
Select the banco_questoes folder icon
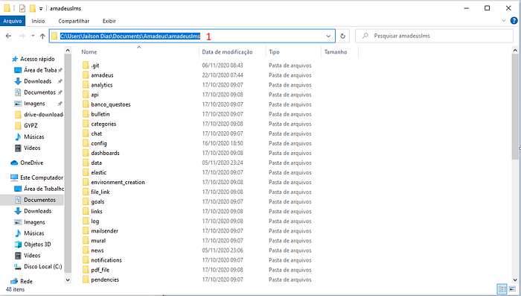(86, 104)
